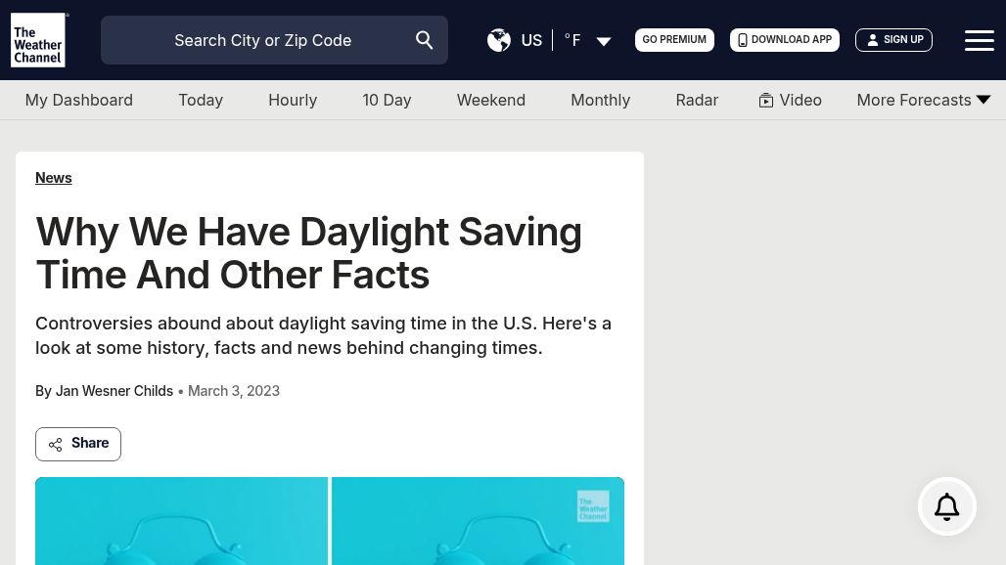Open the Radar tab
Screen dimensions: 1006x565
(x=697, y=100)
